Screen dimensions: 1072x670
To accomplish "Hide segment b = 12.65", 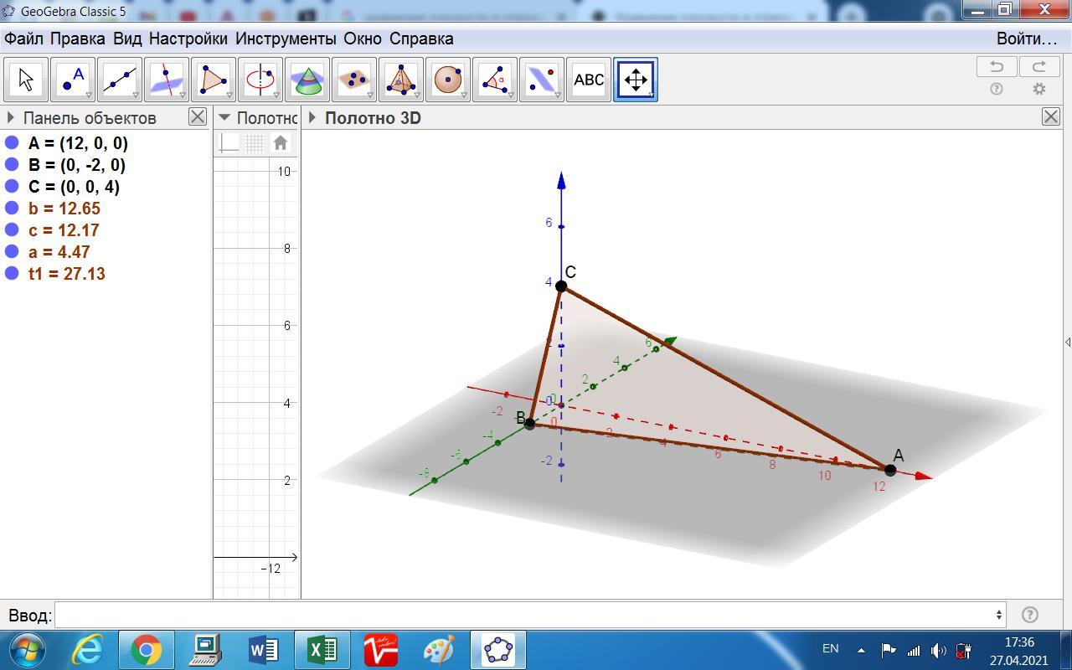I will tap(12, 209).
